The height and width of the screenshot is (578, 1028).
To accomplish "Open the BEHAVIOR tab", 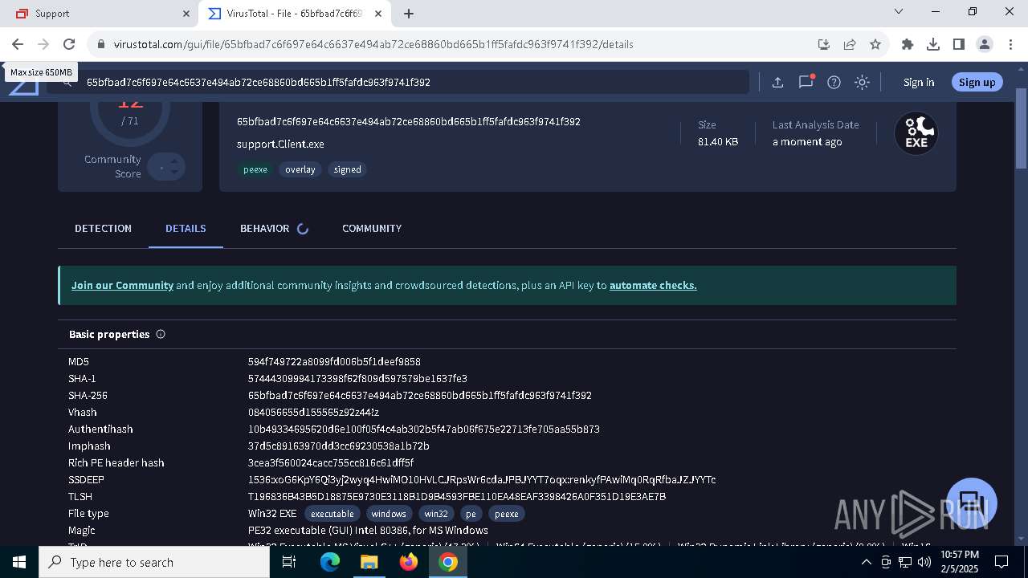I will tap(274, 229).
